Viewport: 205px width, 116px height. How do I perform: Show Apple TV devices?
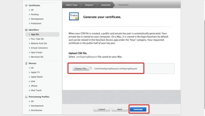point(35,72)
